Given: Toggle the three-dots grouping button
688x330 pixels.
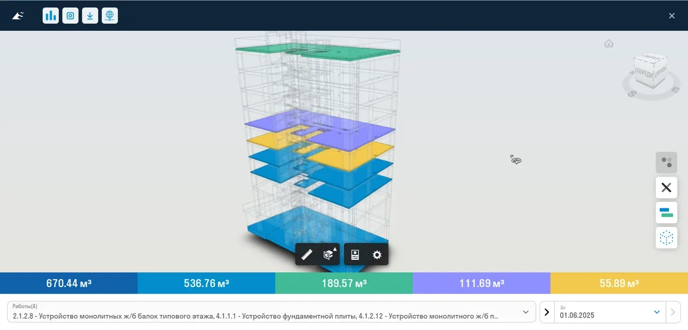Looking at the screenshot, I should point(666,163).
